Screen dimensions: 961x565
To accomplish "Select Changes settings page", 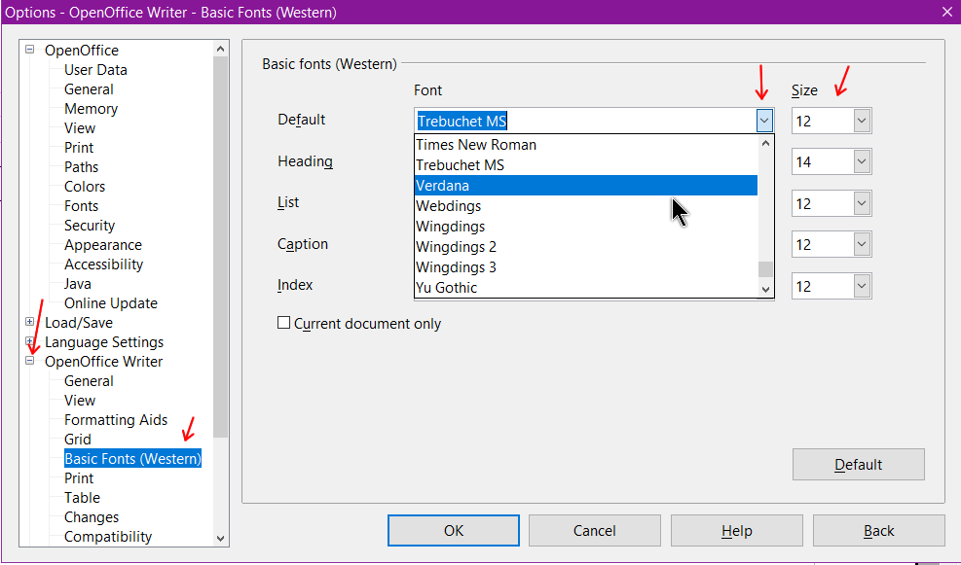I will (92, 517).
